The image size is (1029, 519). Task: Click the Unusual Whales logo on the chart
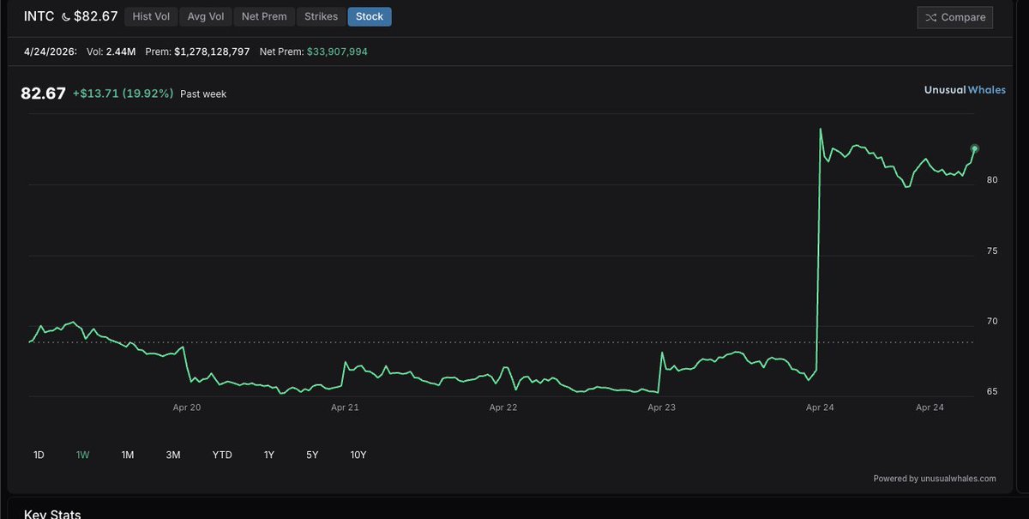point(964,89)
